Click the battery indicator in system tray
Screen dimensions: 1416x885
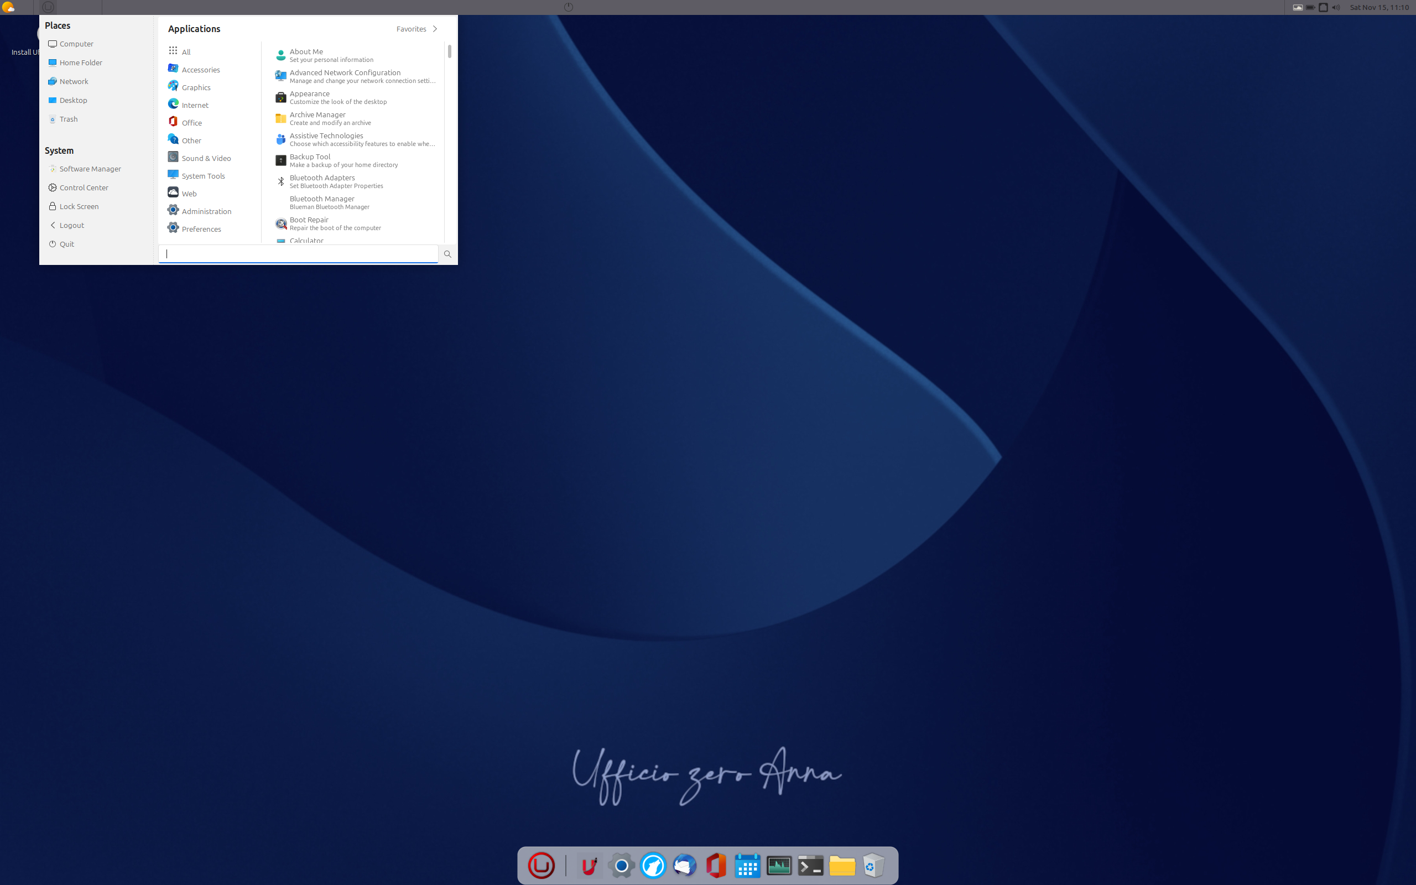[x=1310, y=7]
